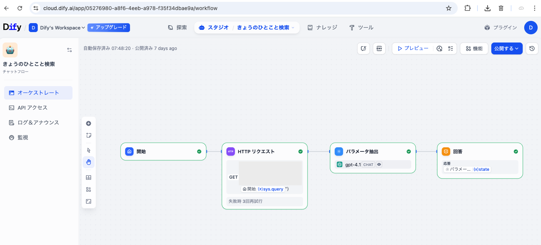541x245 pixels.
Task: Click the site info icon in address bar
Action: tap(35, 8)
